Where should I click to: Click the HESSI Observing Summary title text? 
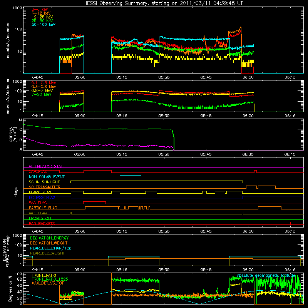coord(163,3)
